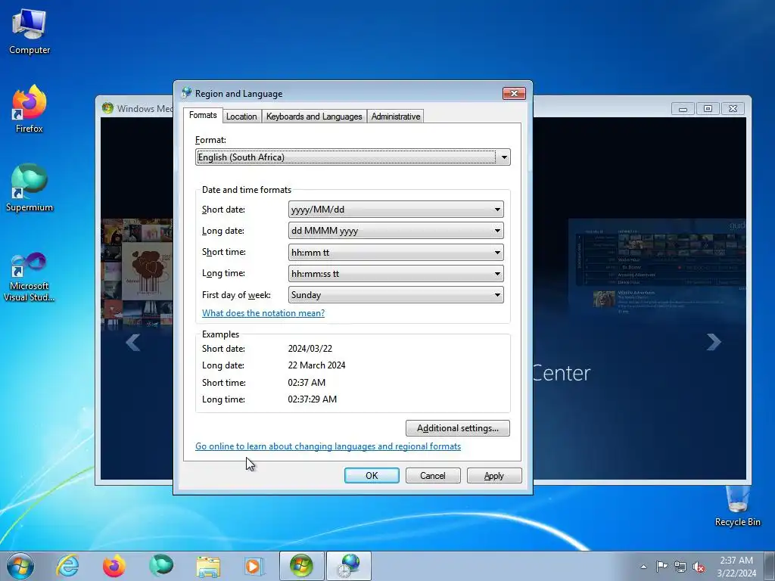Click the '02:37:29 AM' long time example
This screenshot has height=581, width=775.
click(x=313, y=399)
